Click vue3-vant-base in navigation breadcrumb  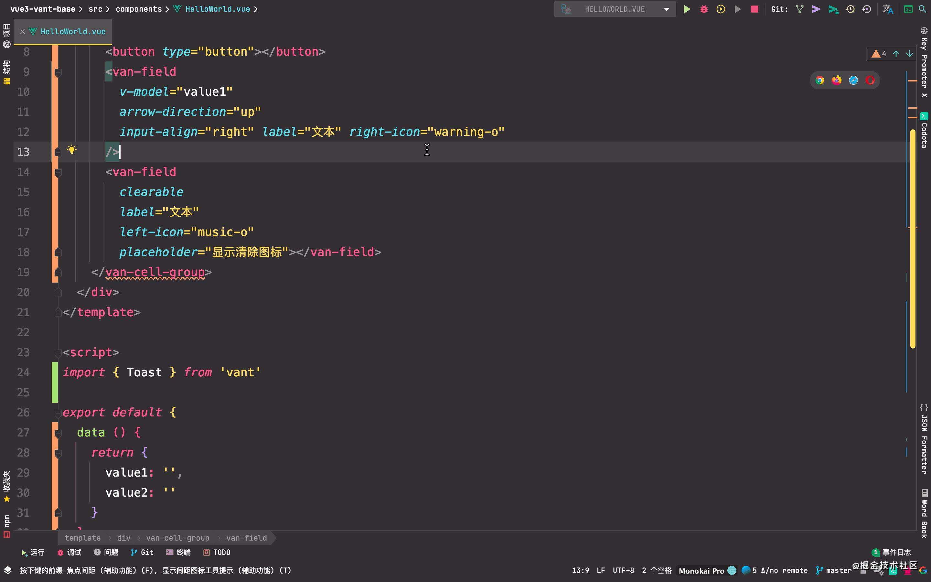(x=43, y=9)
